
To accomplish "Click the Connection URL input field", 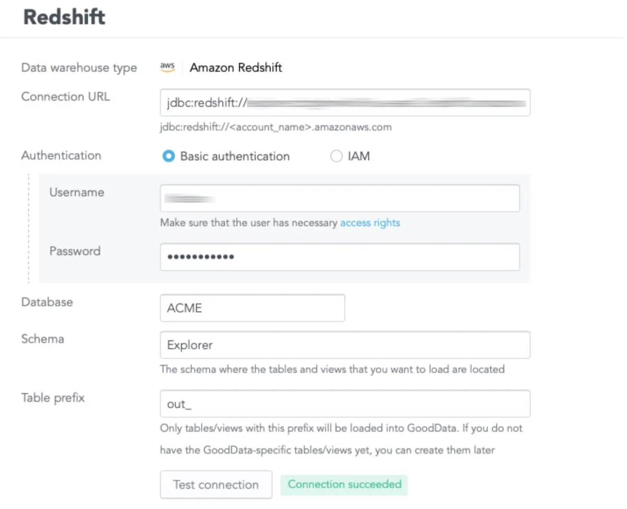I will pos(345,102).
